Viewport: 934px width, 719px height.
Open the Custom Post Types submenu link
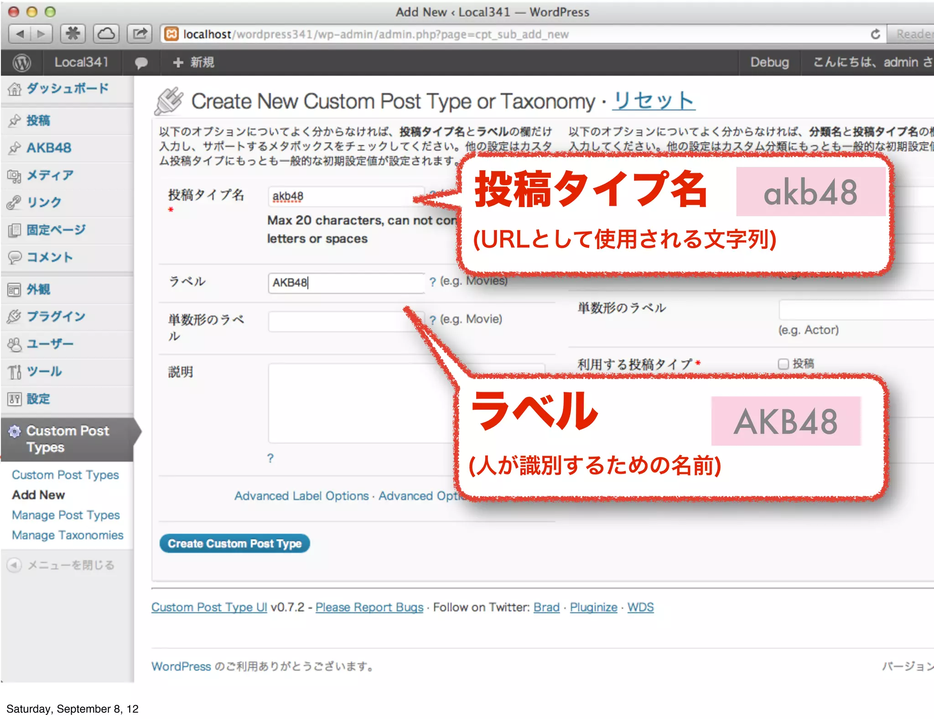(65, 475)
